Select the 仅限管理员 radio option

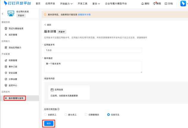tap(86, 114)
